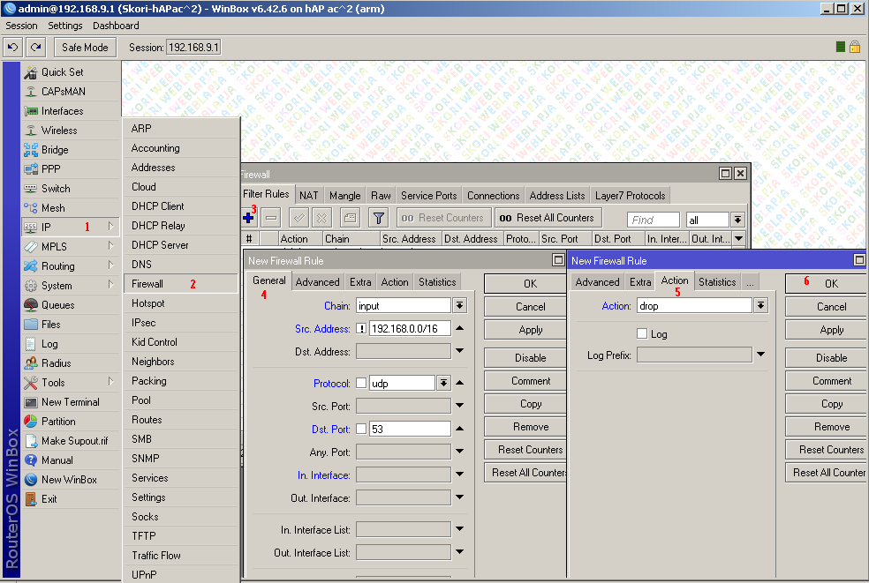
Task: Expand the In. Interface List field arrow
Action: click(x=459, y=529)
